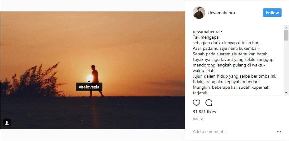Click the comment speech bubble icon
This screenshot has width=289, height=141.
(x=209, y=103)
